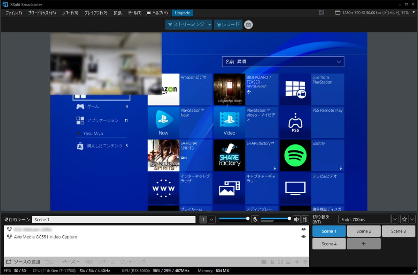Image resolution: width=418 pixels, height=275 pixels.
Task: Open the ツール(T) menu
Action: click(134, 13)
